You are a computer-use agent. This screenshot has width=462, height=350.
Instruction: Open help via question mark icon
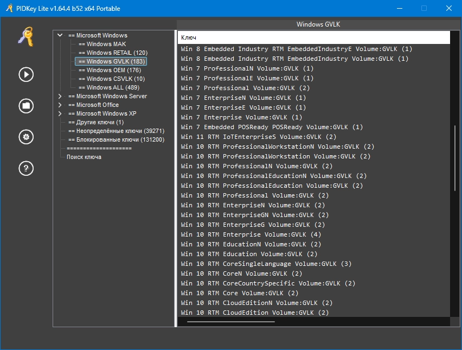coord(26,168)
